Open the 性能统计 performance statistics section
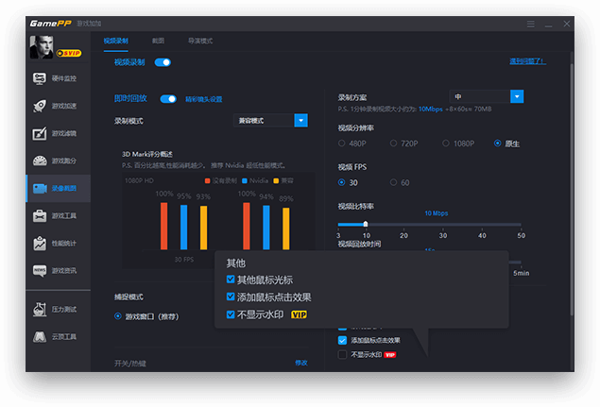Screen dimensions: 600x407 tap(59, 243)
